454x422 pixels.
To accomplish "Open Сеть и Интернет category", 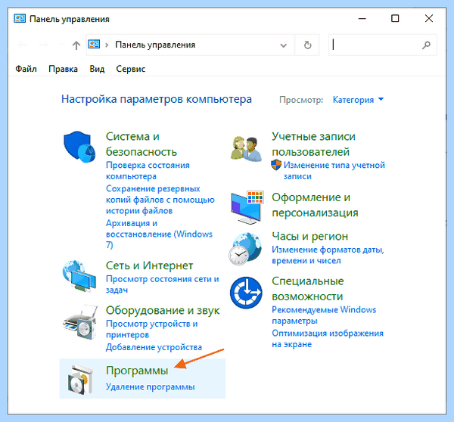I will tap(149, 265).
